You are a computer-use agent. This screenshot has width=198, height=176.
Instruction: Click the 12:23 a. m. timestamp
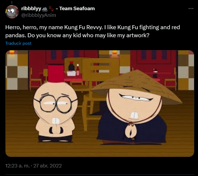click(x=17, y=166)
